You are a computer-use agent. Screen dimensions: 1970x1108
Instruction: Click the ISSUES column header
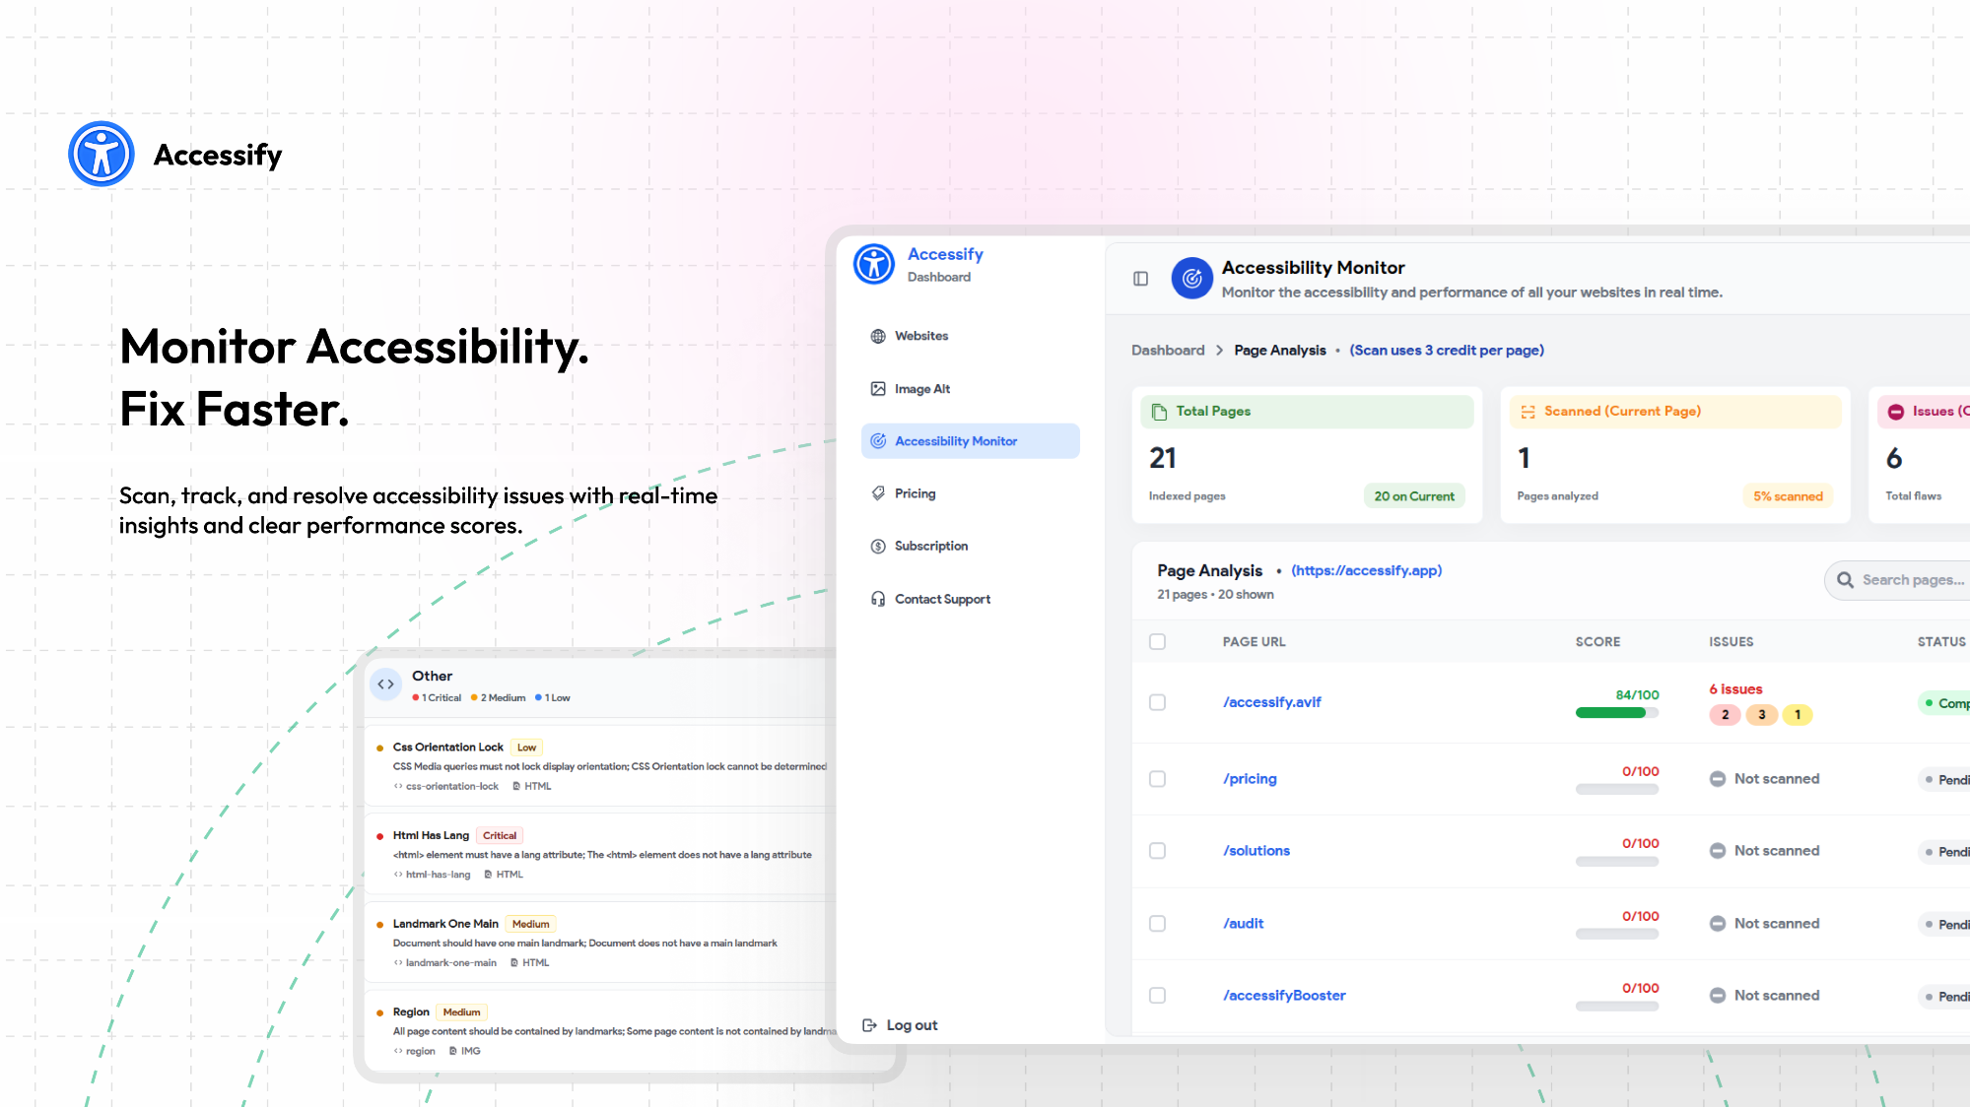pyautogui.click(x=1731, y=642)
